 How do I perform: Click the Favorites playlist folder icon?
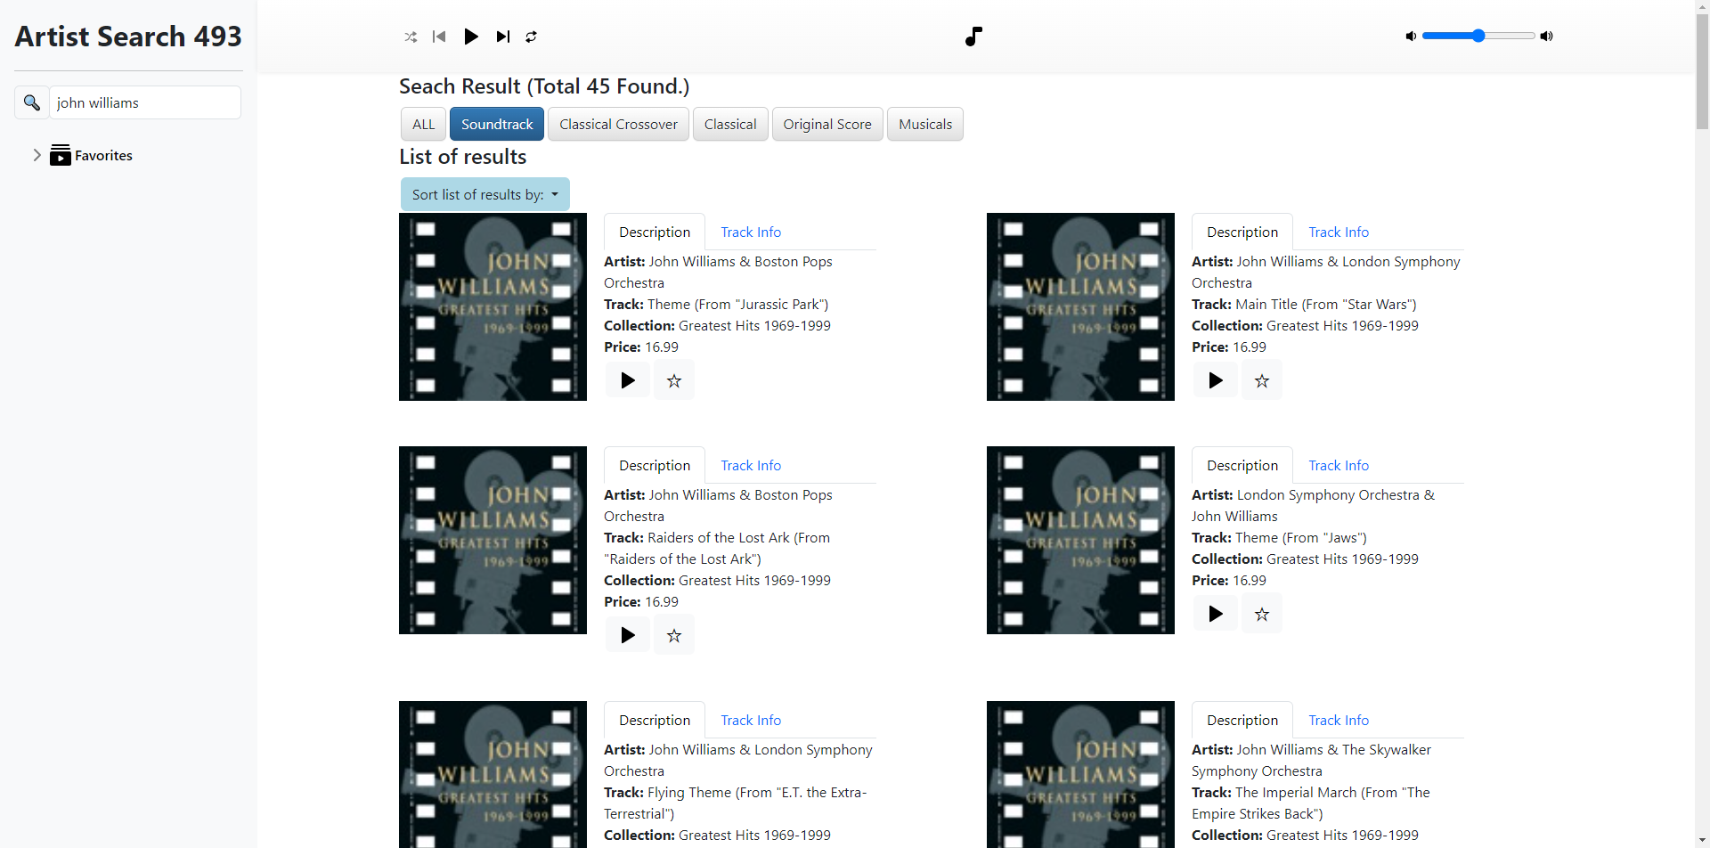(x=61, y=155)
